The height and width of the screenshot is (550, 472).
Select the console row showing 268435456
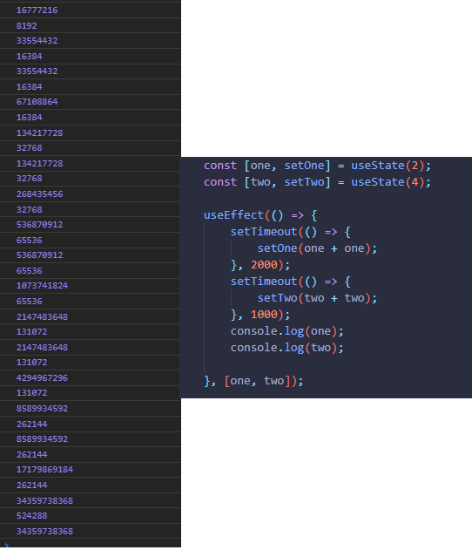39,194
